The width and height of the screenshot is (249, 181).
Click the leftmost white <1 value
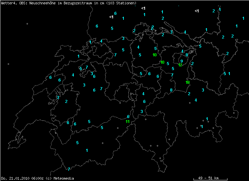point(111,17)
